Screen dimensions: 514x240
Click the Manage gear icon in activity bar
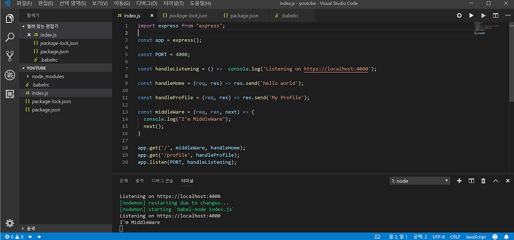click(10, 223)
